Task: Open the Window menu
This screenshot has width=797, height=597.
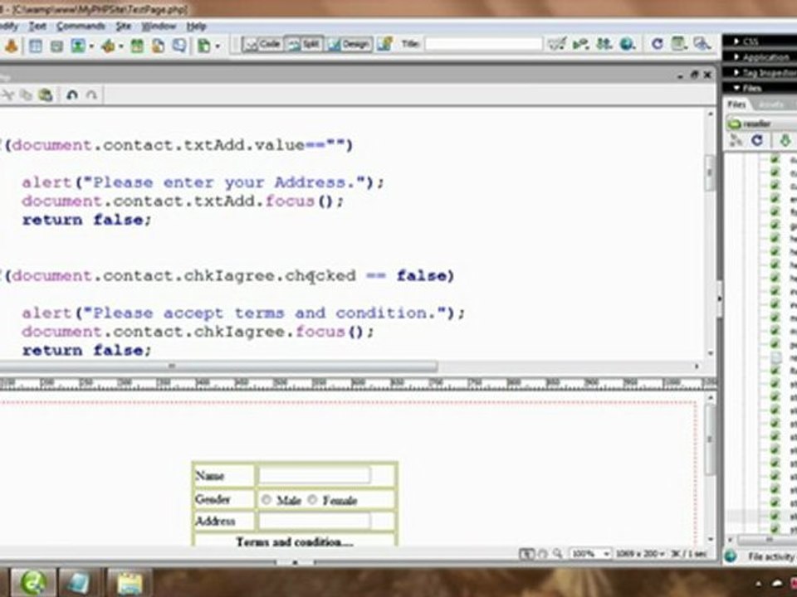Action: point(158,26)
